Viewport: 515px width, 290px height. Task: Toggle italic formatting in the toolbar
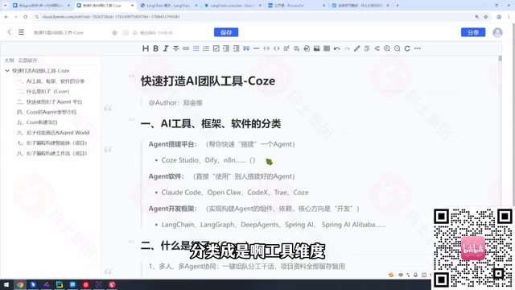[166, 48]
